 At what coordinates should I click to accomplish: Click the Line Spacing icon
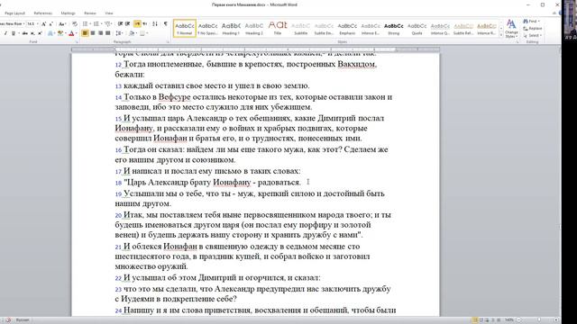tap(118, 33)
